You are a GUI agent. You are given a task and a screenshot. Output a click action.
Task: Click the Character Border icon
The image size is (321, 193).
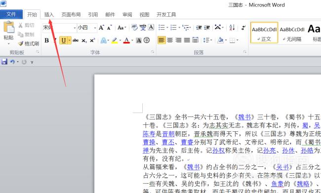(x=151, y=27)
